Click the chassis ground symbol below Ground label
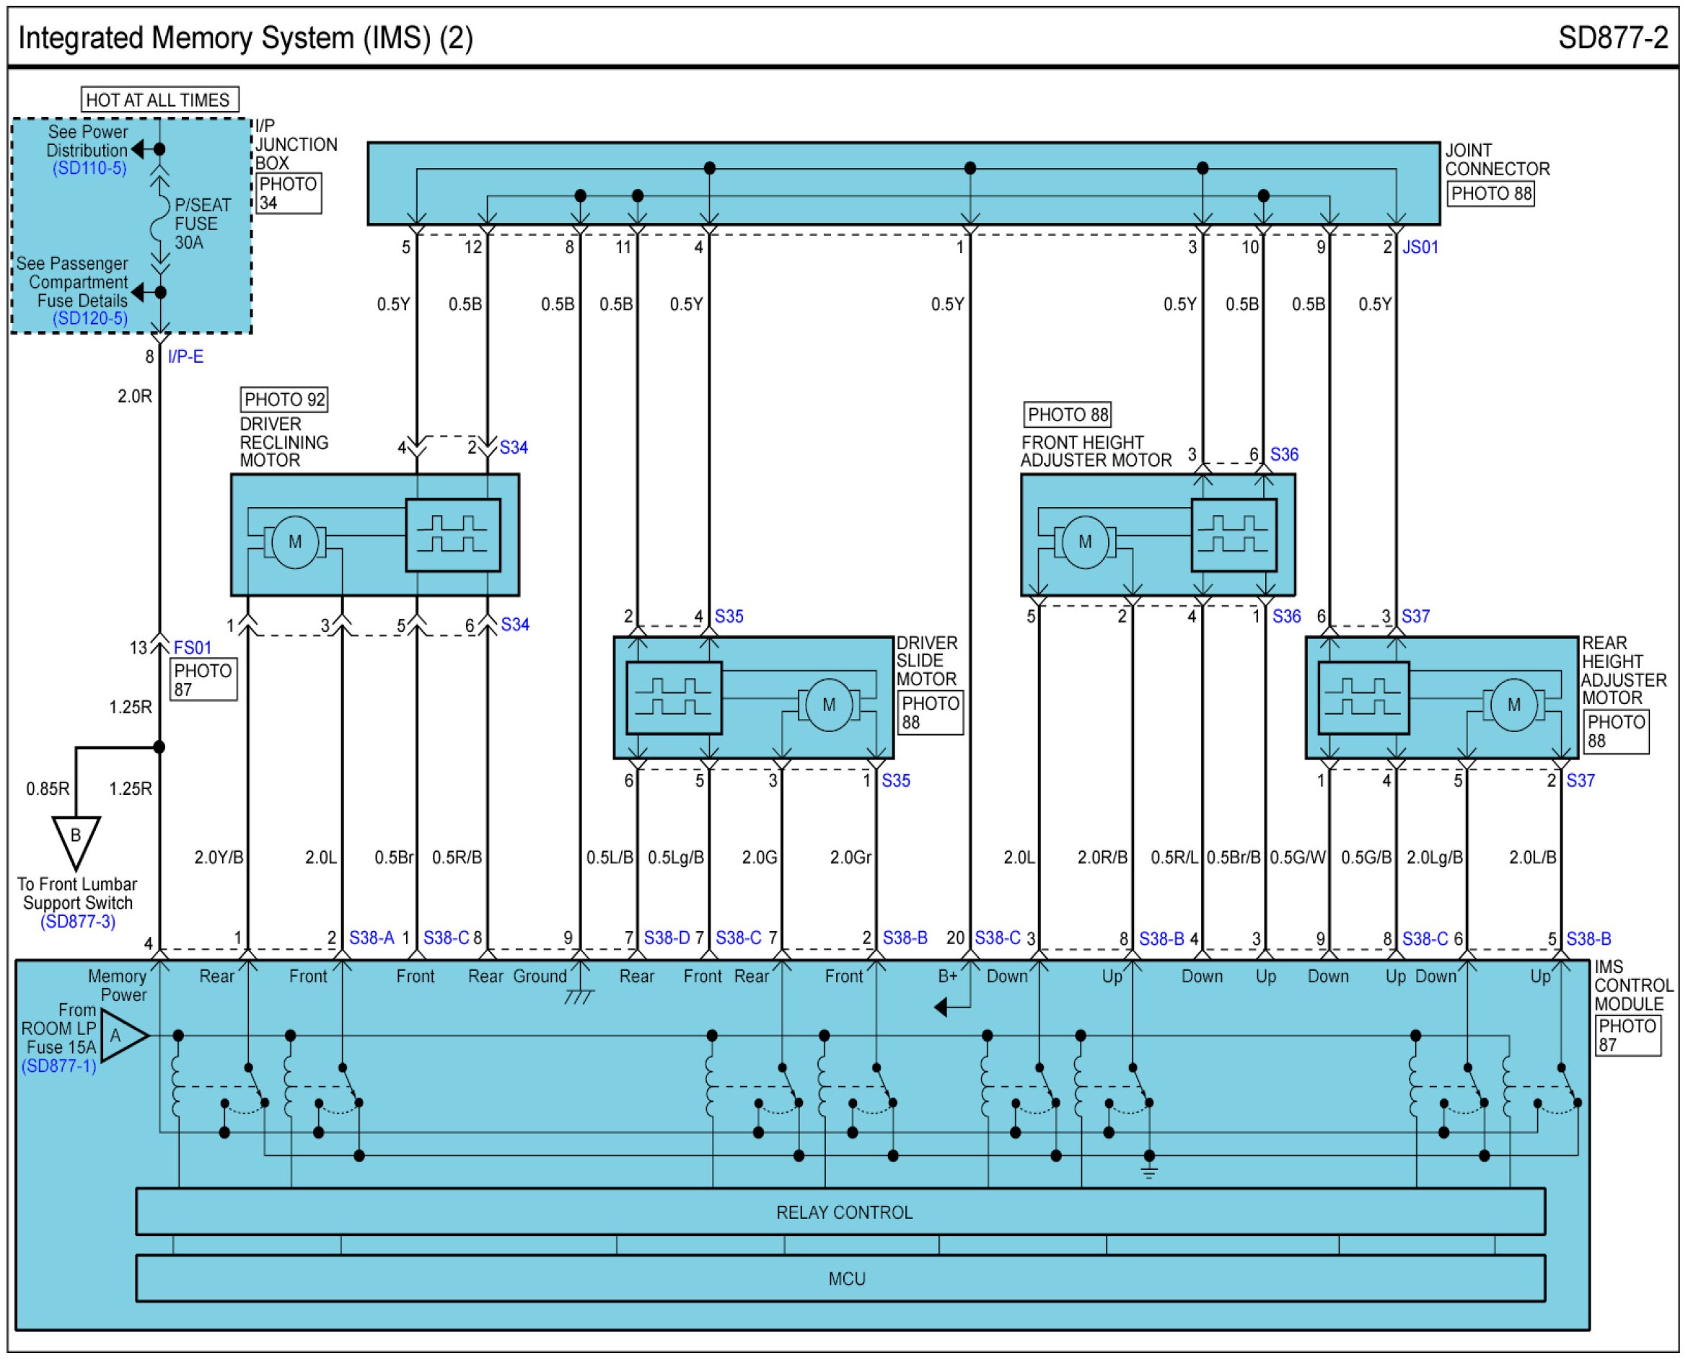This screenshot has width=1688, height=1361. pos(579,995)
